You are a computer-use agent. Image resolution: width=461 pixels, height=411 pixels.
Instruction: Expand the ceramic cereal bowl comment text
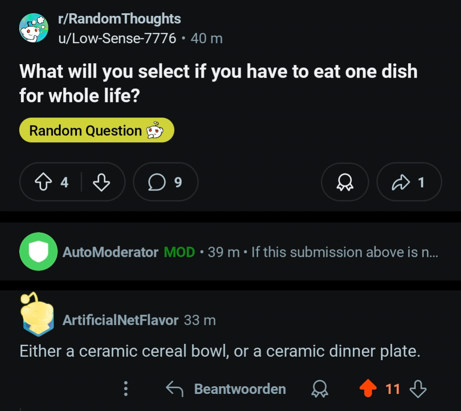coord(220,351)
